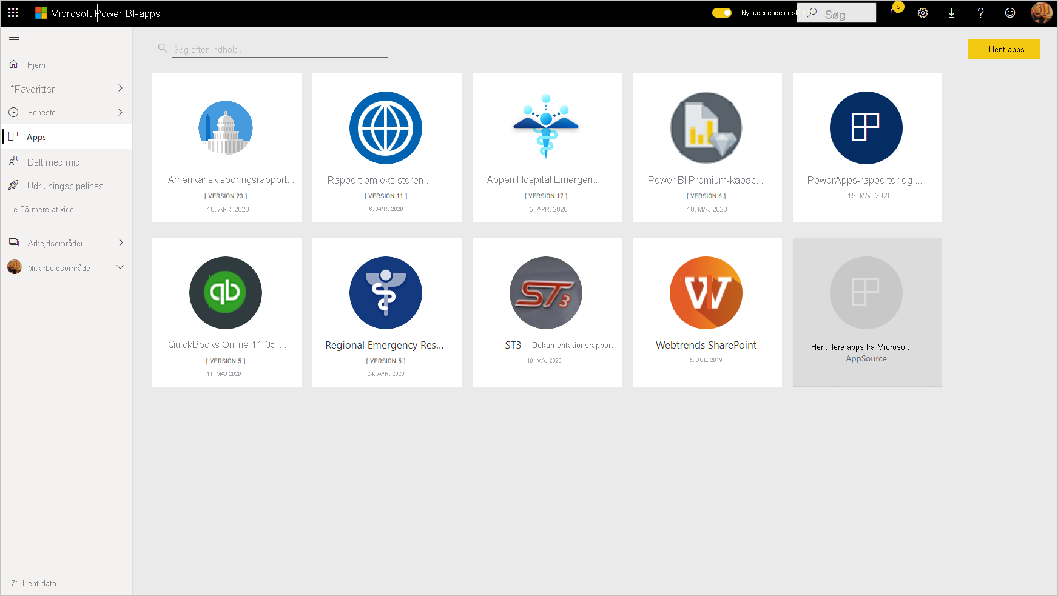Click the Webtrends SharePoint title text
Screen dimensions: 1058x596
(706, 345)
